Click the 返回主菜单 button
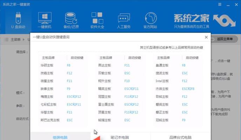Viewport: 241px width, 140px height. (225, 39)
